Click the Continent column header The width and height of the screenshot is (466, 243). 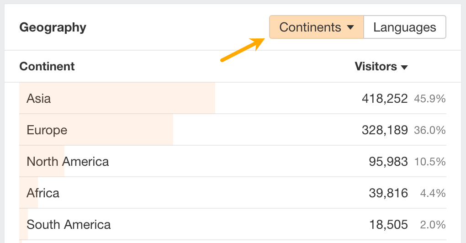47,67
